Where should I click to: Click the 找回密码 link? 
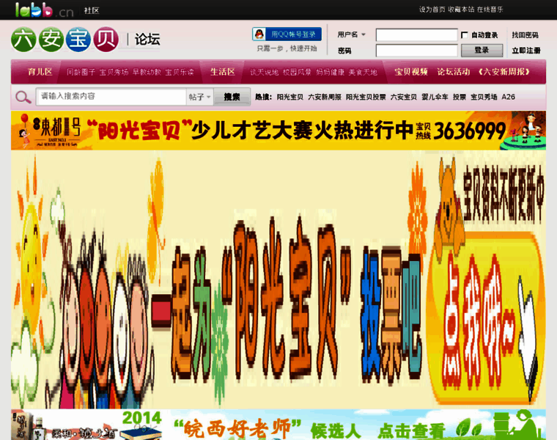[525, 35]
